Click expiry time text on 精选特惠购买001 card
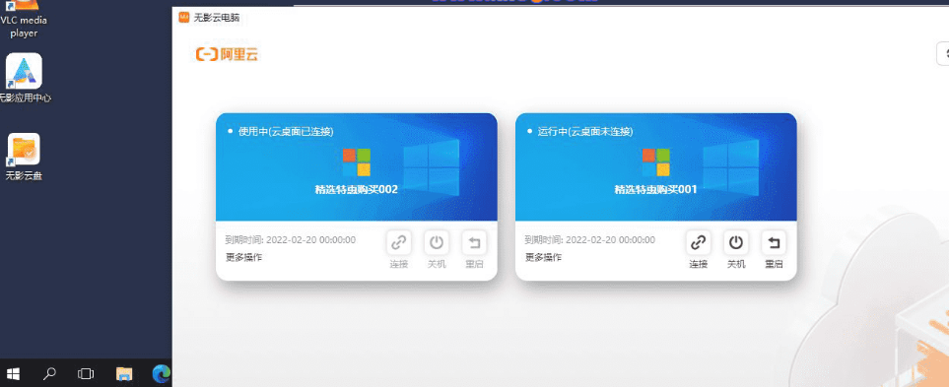 (590, 240)
